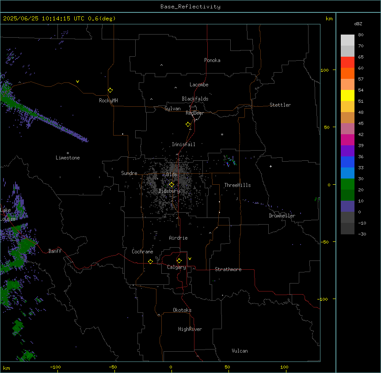
Task: Pick the tan 45-48 dBZ legend swatch
Action: tap(347, 117)
